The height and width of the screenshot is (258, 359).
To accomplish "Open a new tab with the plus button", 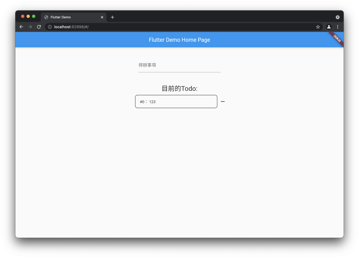I will (x=112, y=17).
